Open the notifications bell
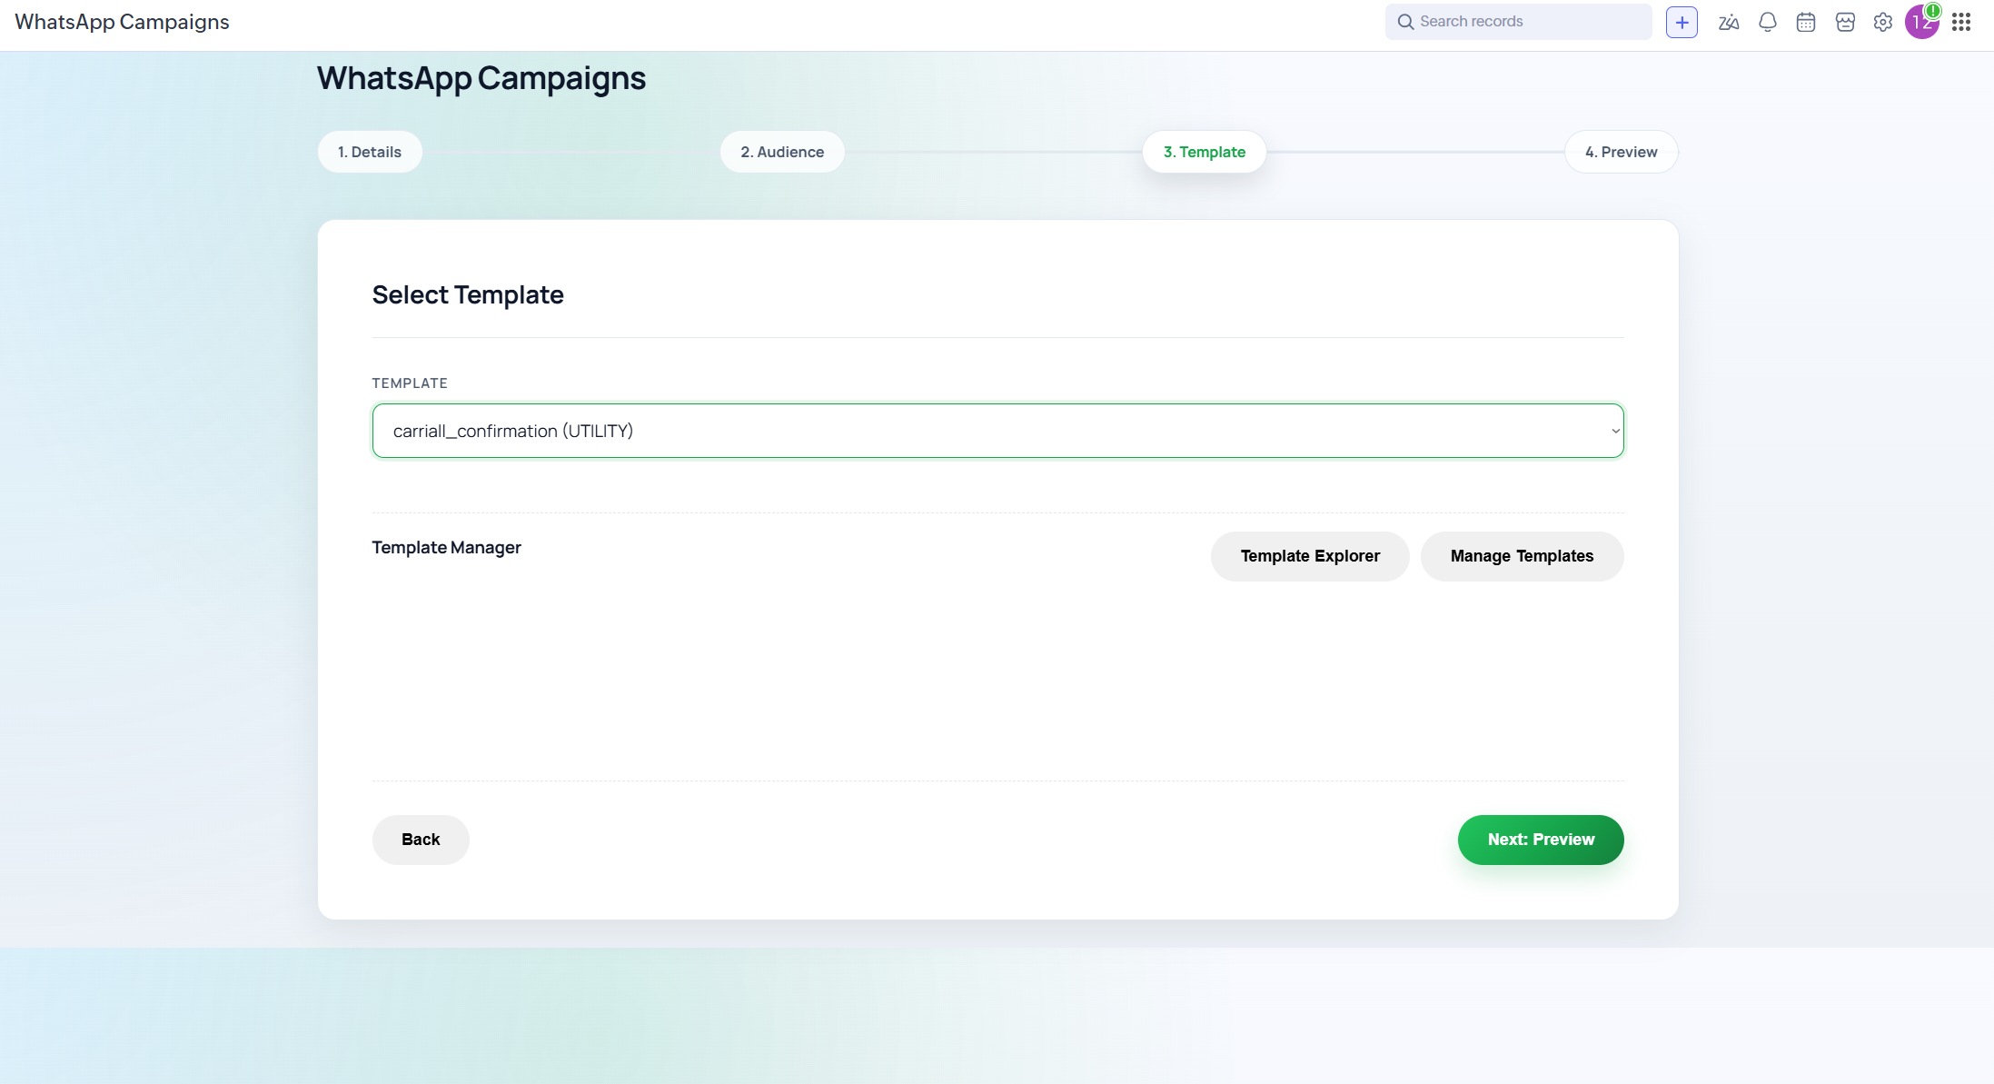 coord(1767,22)
